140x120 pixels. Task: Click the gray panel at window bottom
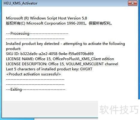click(x=50, y=109)
